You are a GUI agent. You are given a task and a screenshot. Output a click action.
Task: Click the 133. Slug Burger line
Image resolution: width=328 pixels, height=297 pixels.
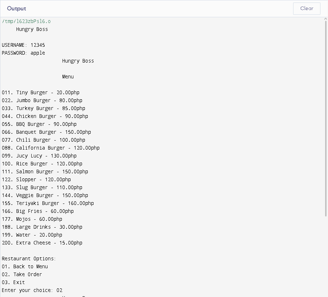click(42, 188)
